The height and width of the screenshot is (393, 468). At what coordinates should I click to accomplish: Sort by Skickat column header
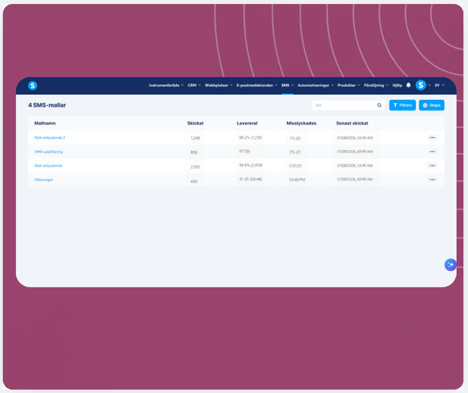coord(195,123)
